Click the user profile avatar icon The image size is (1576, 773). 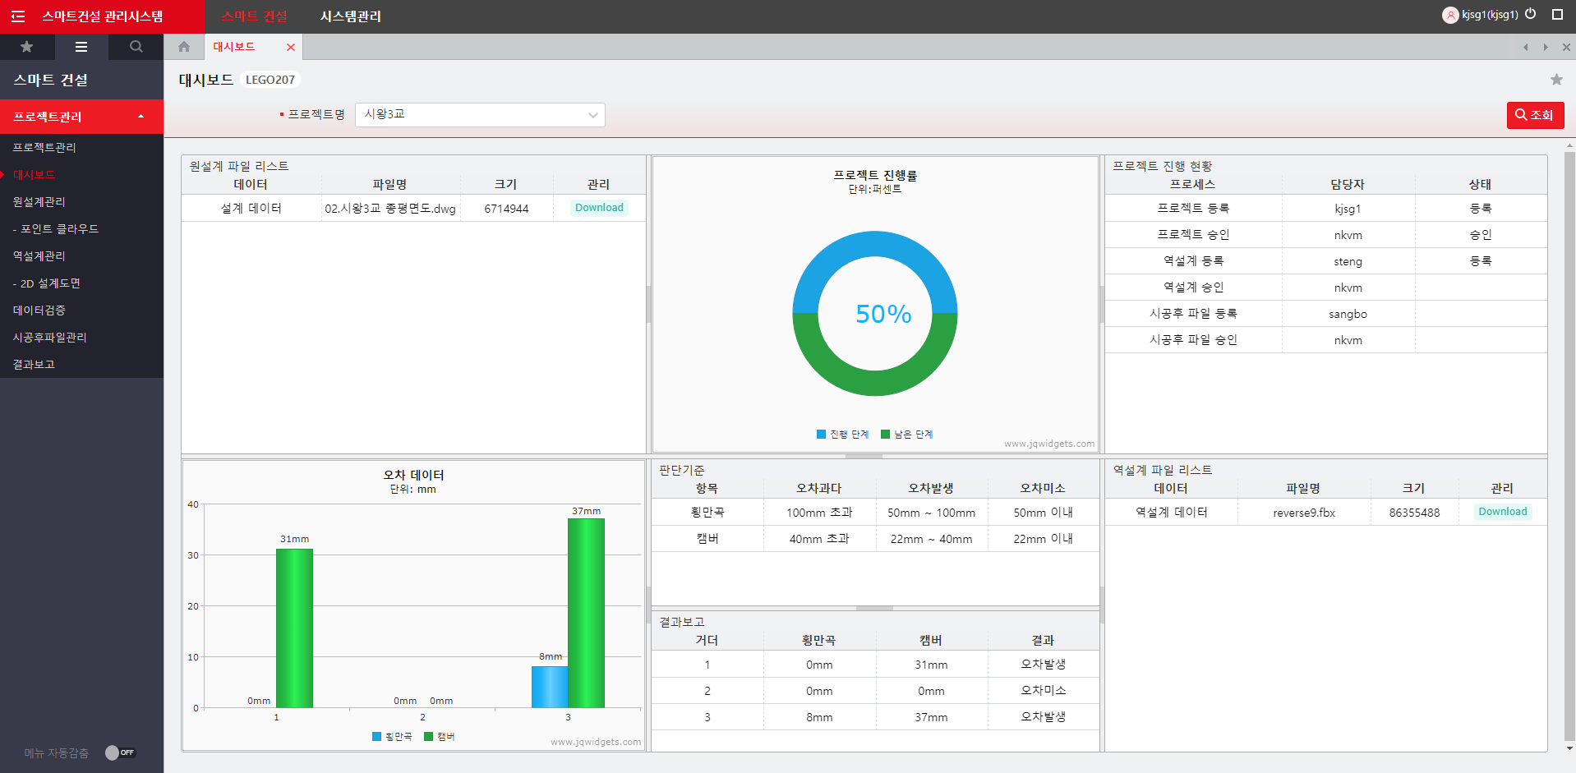coord(1450,15)
